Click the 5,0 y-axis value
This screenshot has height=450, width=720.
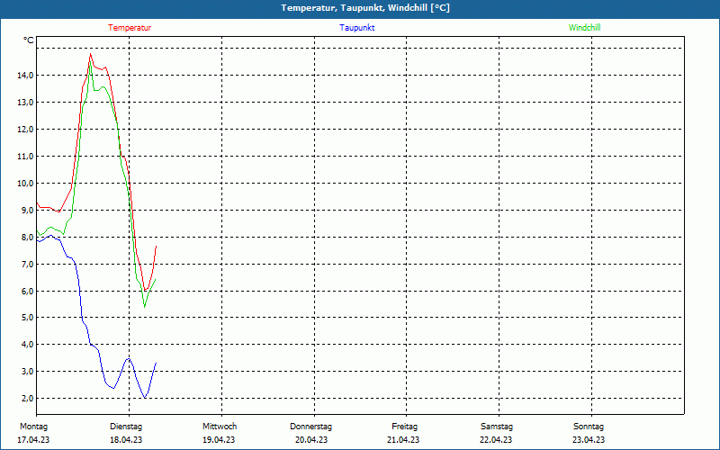(x=27, y=318)
